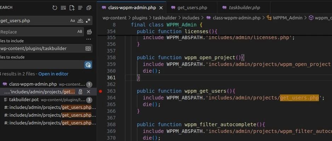This screenshot has width=332, height=141.
Task: Focus the Replace input field
Action: click(x=38, y=32)
